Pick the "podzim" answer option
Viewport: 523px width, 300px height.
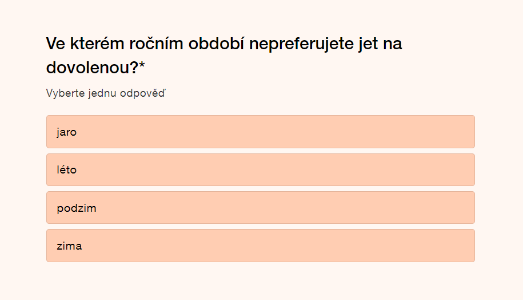tap(77, 208)
